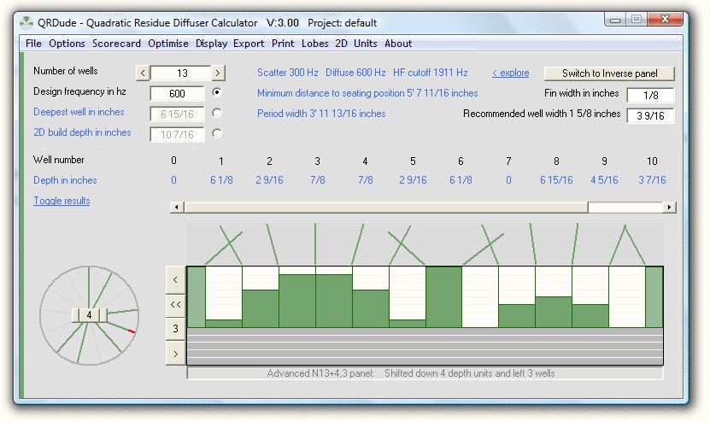
Task: Click the QRDude application icon in title bar
Action: point(26,22)
